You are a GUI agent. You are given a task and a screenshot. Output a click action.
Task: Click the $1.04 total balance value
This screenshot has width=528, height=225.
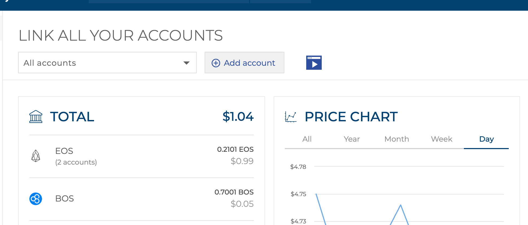(238, 117)
